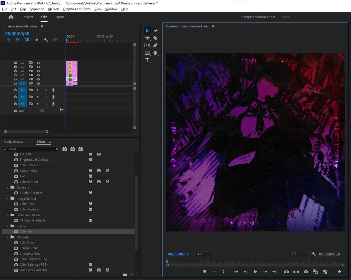Filter YUV effects
The height and width of the screenshot is (280, 351).
pos(80,149)
